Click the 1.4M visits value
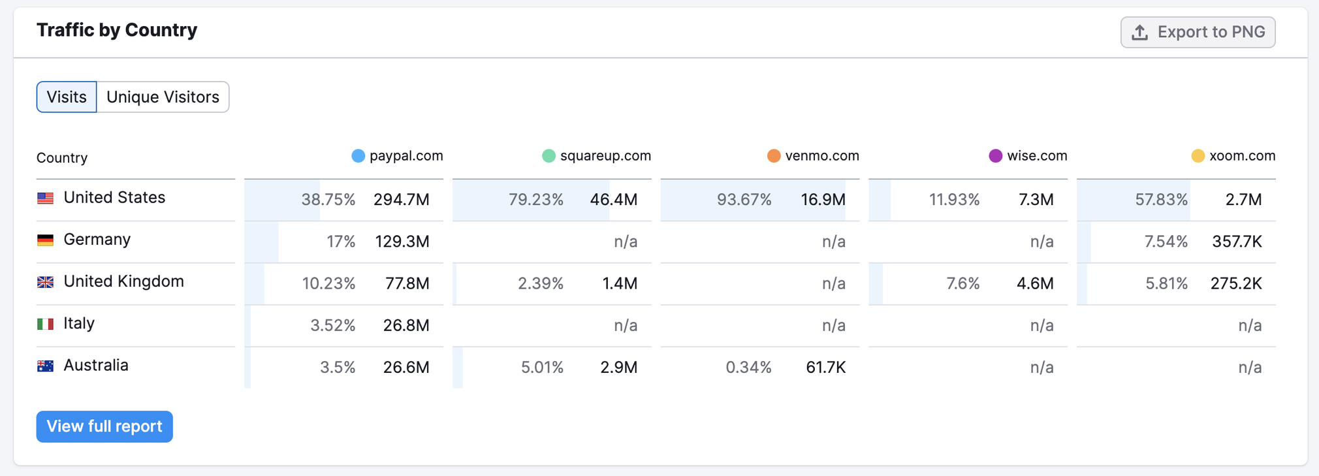Viewport: 1319px width, 476px height. [620, 283]
